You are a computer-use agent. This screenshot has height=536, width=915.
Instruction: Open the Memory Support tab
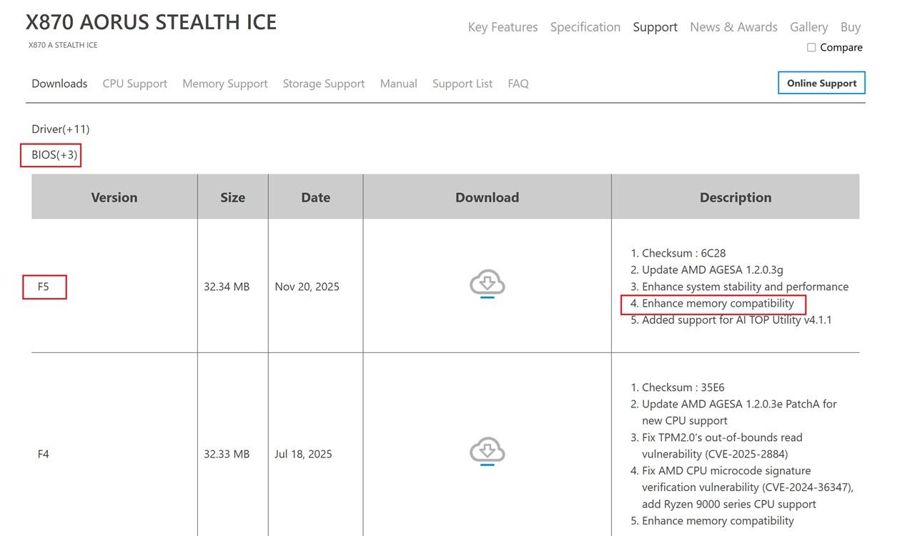pos(224,84)
